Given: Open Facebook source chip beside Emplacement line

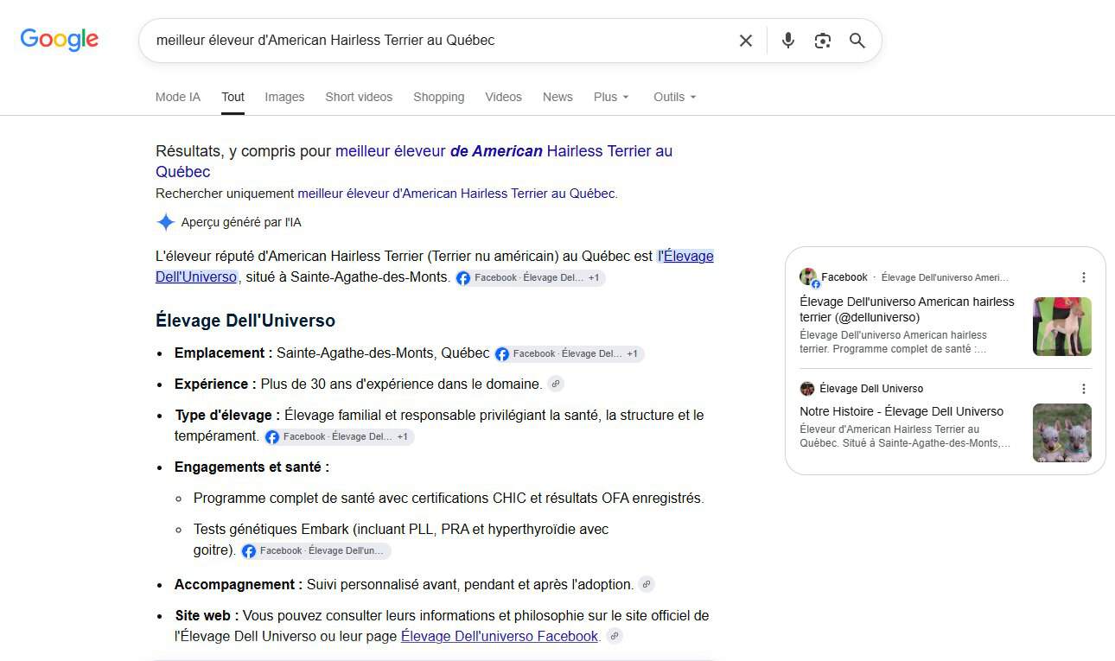Looking at the screenshot, I should [x=569, y=353].
